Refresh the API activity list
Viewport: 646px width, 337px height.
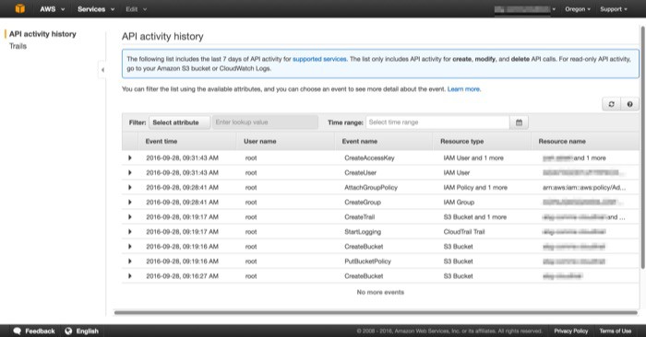611,104
